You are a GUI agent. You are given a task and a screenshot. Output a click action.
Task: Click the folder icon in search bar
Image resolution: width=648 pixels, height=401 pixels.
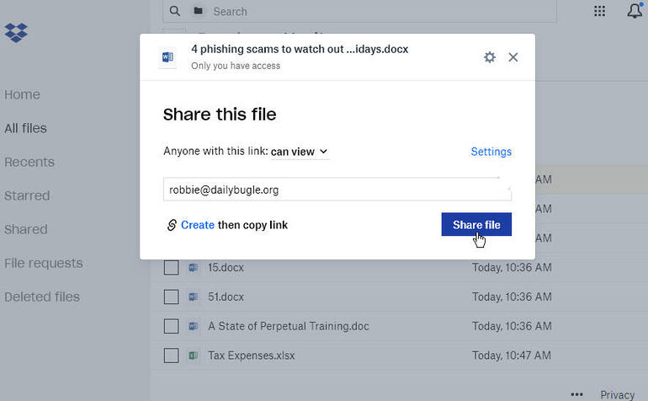pyautogui.click(x=198, y=11)
